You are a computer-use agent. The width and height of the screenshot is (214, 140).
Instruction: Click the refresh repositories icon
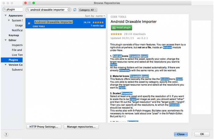(75, 10)
